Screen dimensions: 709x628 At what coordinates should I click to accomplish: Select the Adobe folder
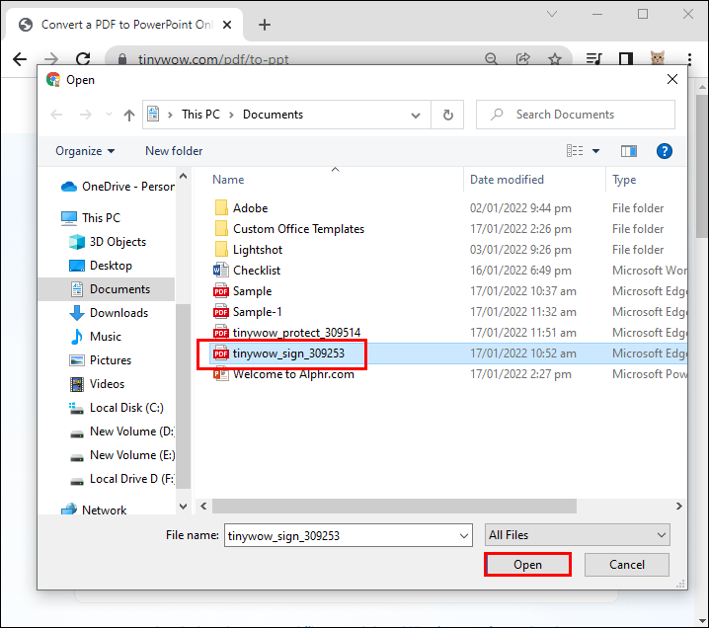point(241,208)
